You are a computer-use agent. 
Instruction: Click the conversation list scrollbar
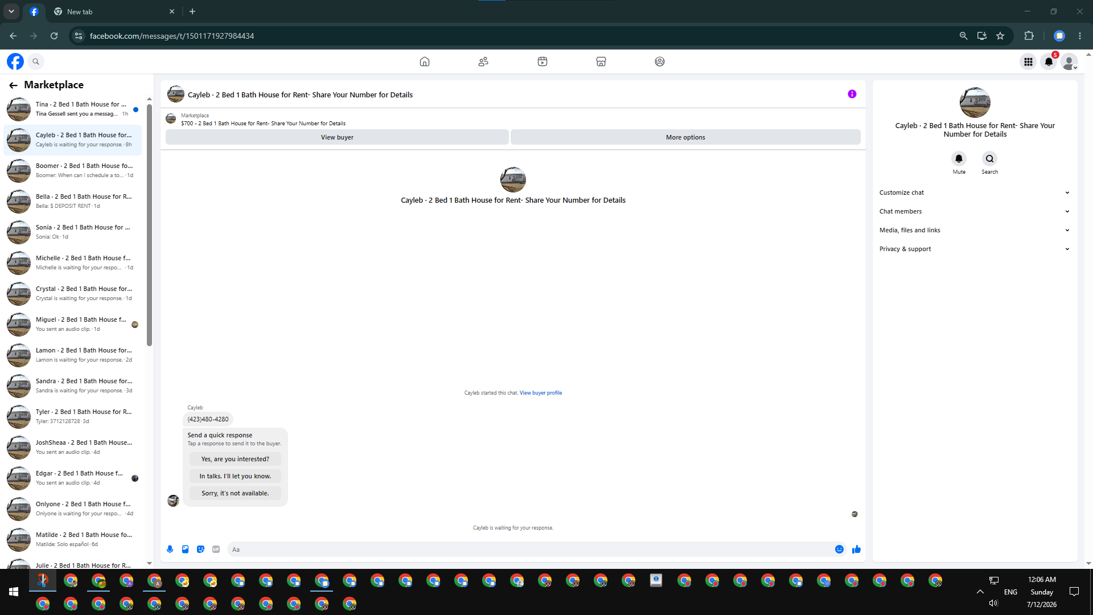tap(149, 225)
